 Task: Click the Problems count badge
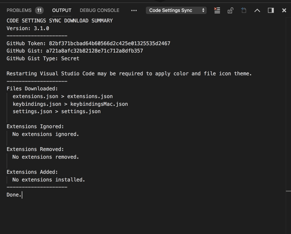click(x=38, y=10)
